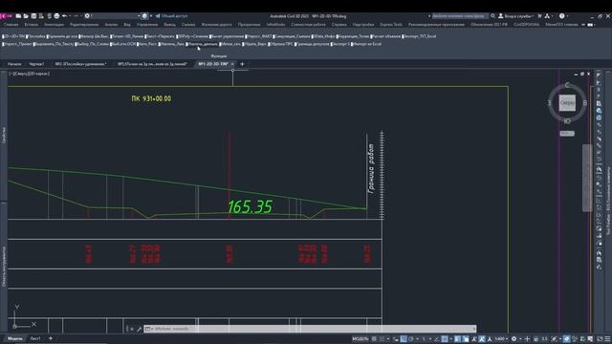Click the viewport controls label near Сверху 2D-каркас
Image resolution: width=612 pixels, height=344 pixels.
coord(30,74)
